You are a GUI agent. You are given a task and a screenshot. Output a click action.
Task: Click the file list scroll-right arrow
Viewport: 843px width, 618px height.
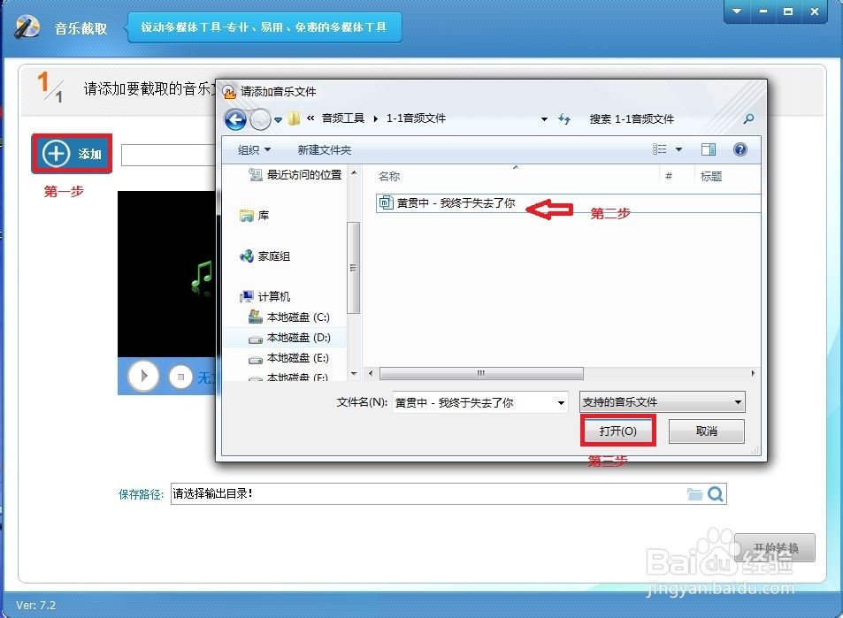753,373
